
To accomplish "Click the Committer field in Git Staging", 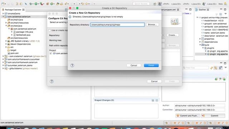I will [x=200, y=110].
